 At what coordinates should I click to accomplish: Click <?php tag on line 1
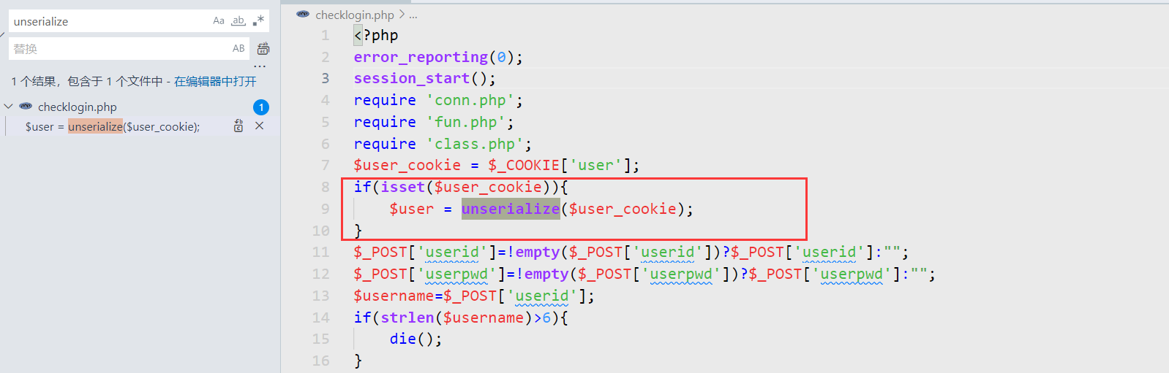(376, 35)
